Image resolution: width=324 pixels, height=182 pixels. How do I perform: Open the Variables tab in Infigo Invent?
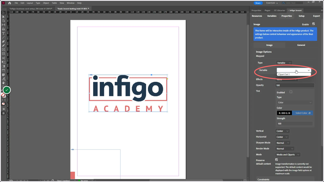click(272, 16)
